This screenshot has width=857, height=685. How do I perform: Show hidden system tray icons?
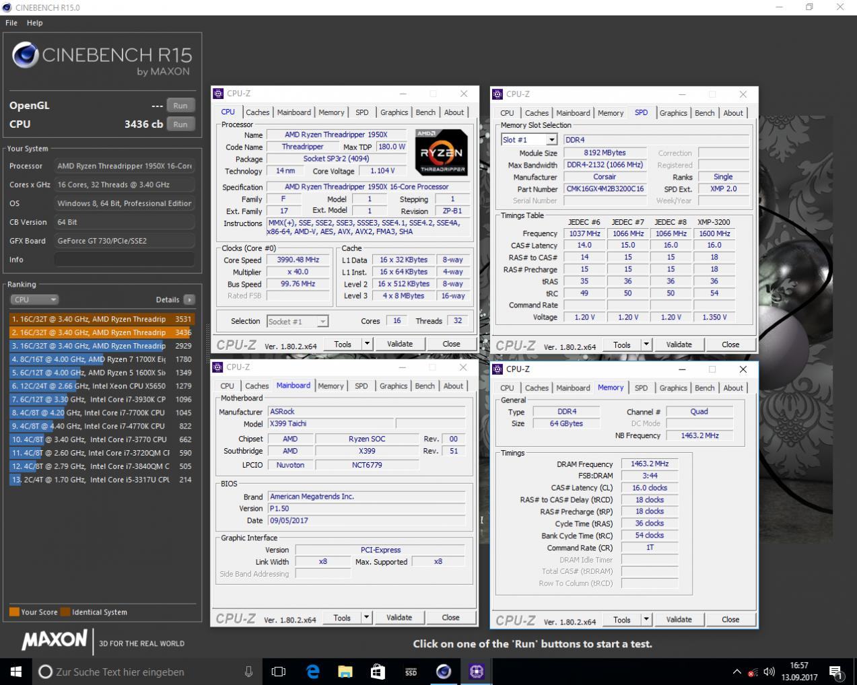(x=737, y=672)
